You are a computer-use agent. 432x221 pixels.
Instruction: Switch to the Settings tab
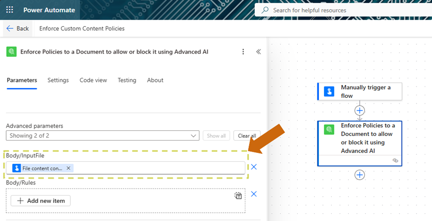pos(58,80)
